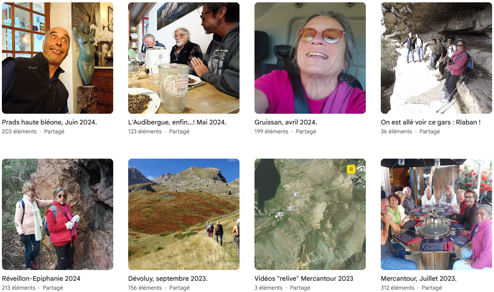Click the title "Prads haute bléone, Juin 2024."
494x292 pixels.
(50, 122)
